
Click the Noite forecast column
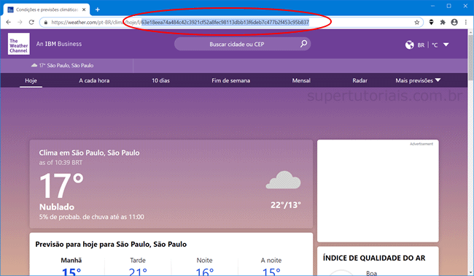[204, 267]
